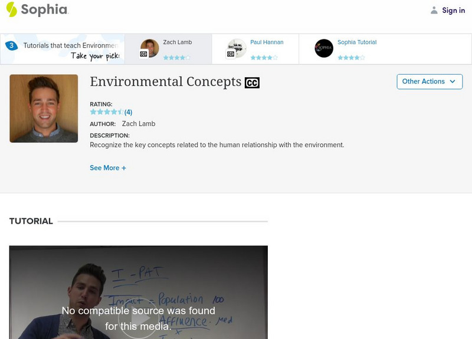Screen dimensions: 472x339
Task: Click the CC badge on Zach Lamb's avatar
Action: 143,54
